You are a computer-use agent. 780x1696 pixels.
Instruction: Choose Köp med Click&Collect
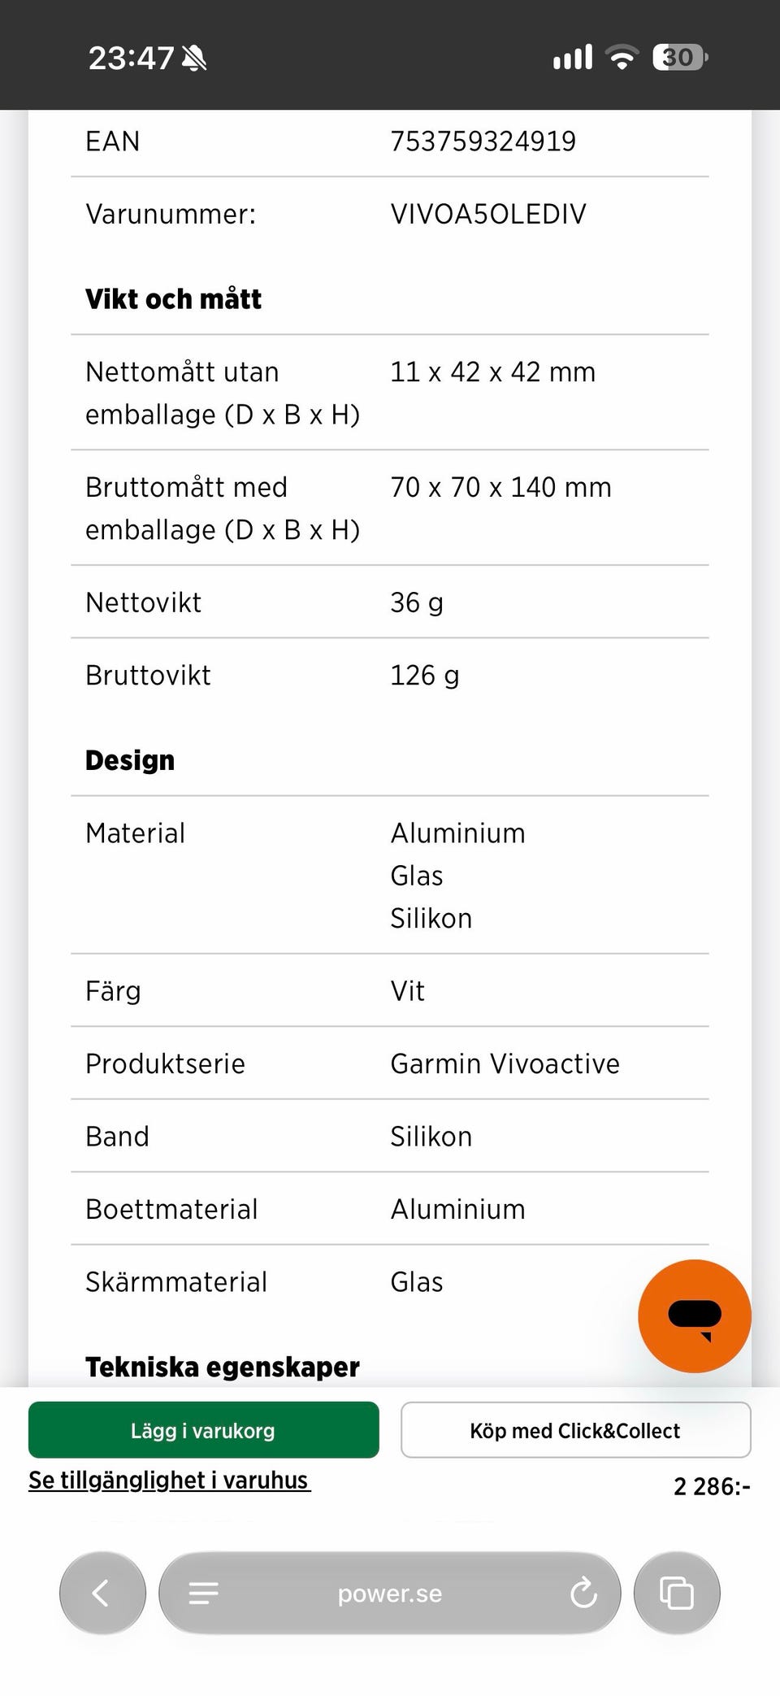tap(575, 1430)
